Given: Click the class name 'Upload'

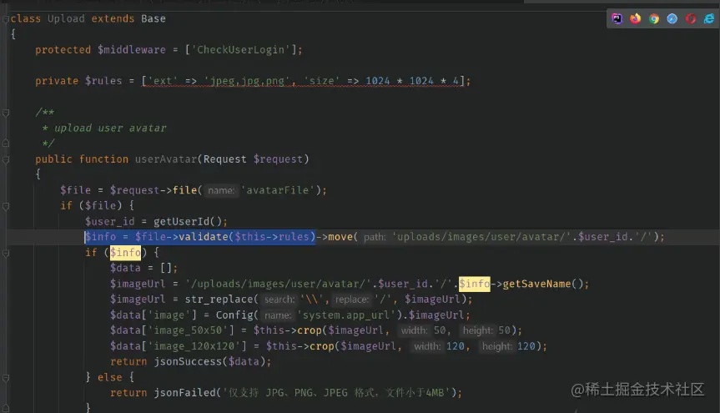Looking at the screenshot, I should [66, 19].
